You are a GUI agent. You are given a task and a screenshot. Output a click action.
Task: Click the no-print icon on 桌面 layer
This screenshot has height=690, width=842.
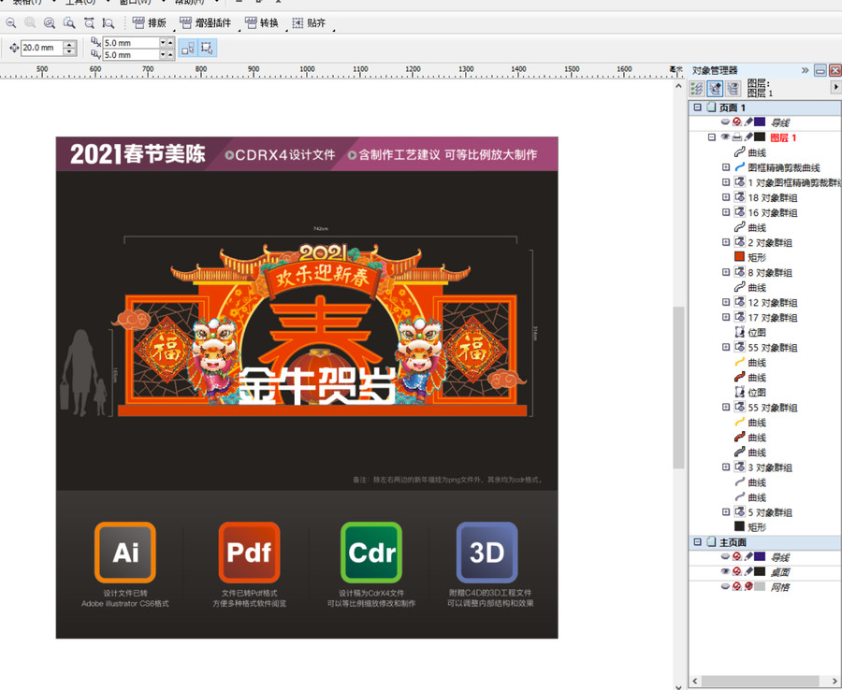coord(737,572)
